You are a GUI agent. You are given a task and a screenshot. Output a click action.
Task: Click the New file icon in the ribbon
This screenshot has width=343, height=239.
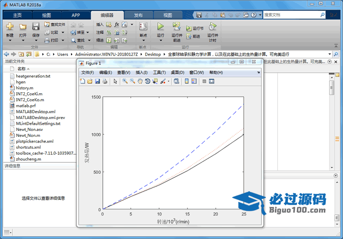(10, 27)
